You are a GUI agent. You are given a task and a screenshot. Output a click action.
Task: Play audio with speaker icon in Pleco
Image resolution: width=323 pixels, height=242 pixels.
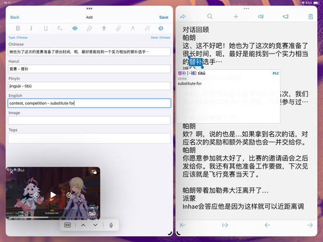(x=261, y=16)
